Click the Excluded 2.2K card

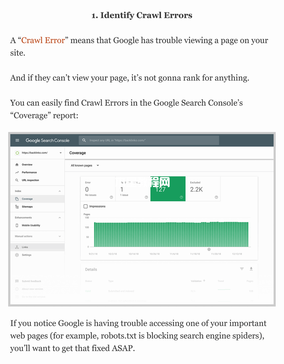click(x=203, y=189)
